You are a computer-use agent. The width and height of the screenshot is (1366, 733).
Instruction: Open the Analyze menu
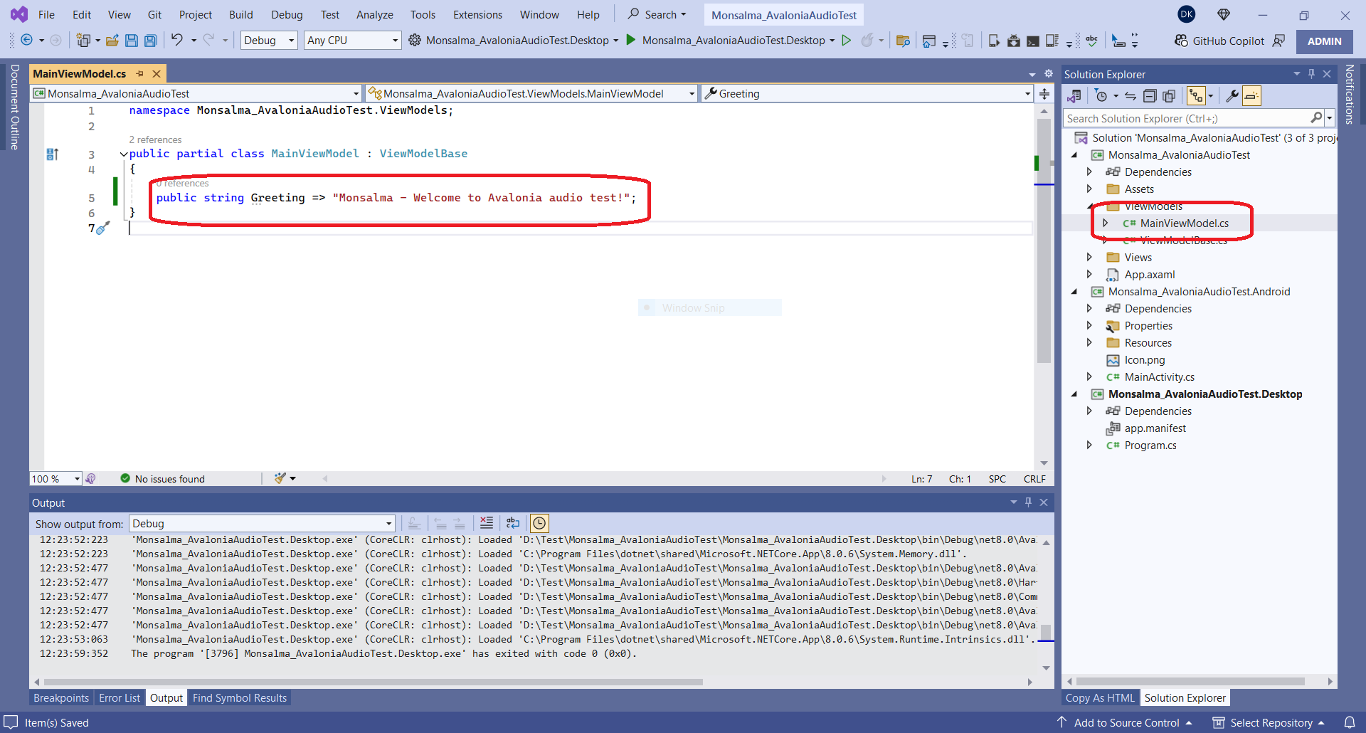click(374, 14)
